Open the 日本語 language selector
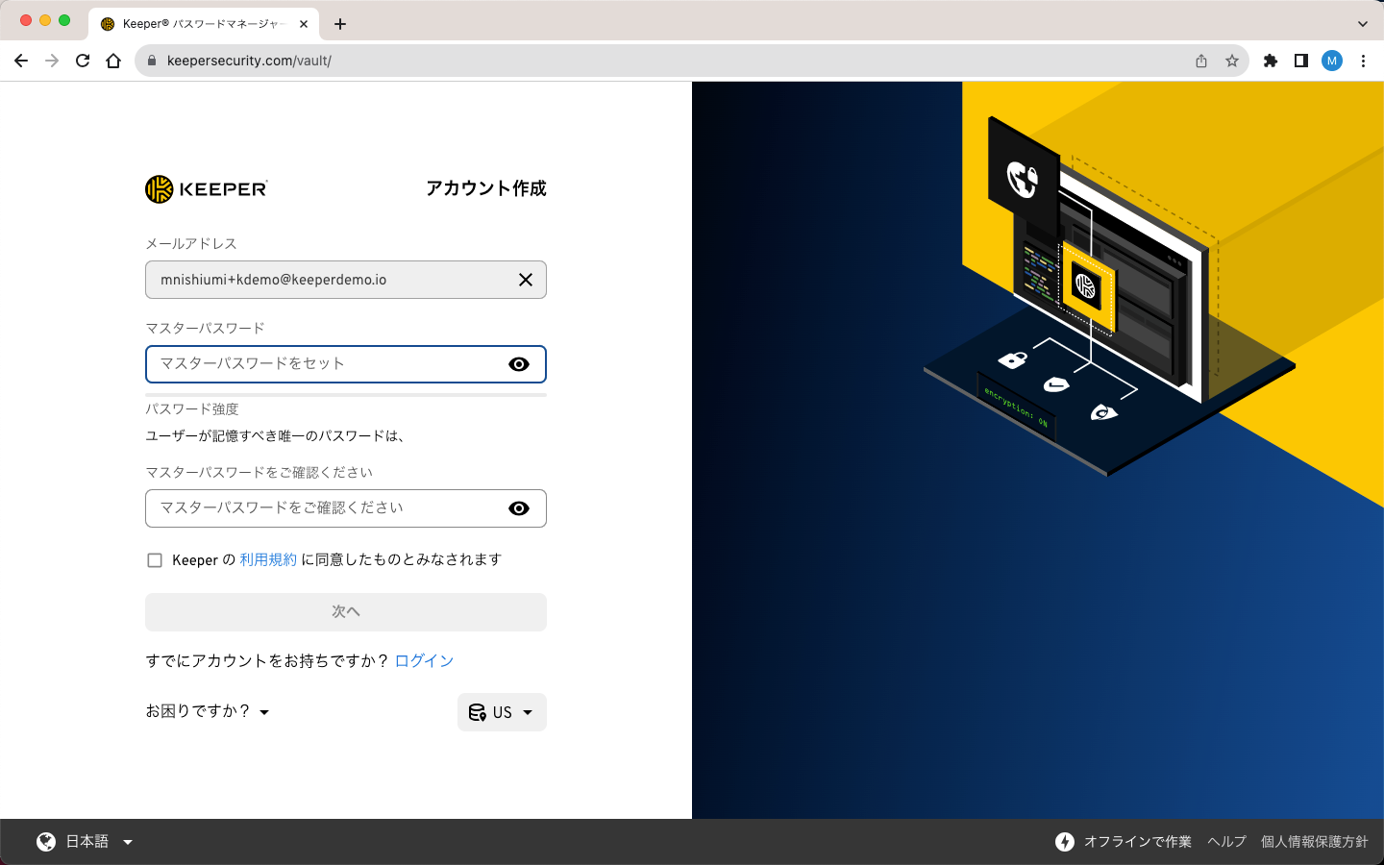Viewport: 1384px width, 865px height. [85, 842]
